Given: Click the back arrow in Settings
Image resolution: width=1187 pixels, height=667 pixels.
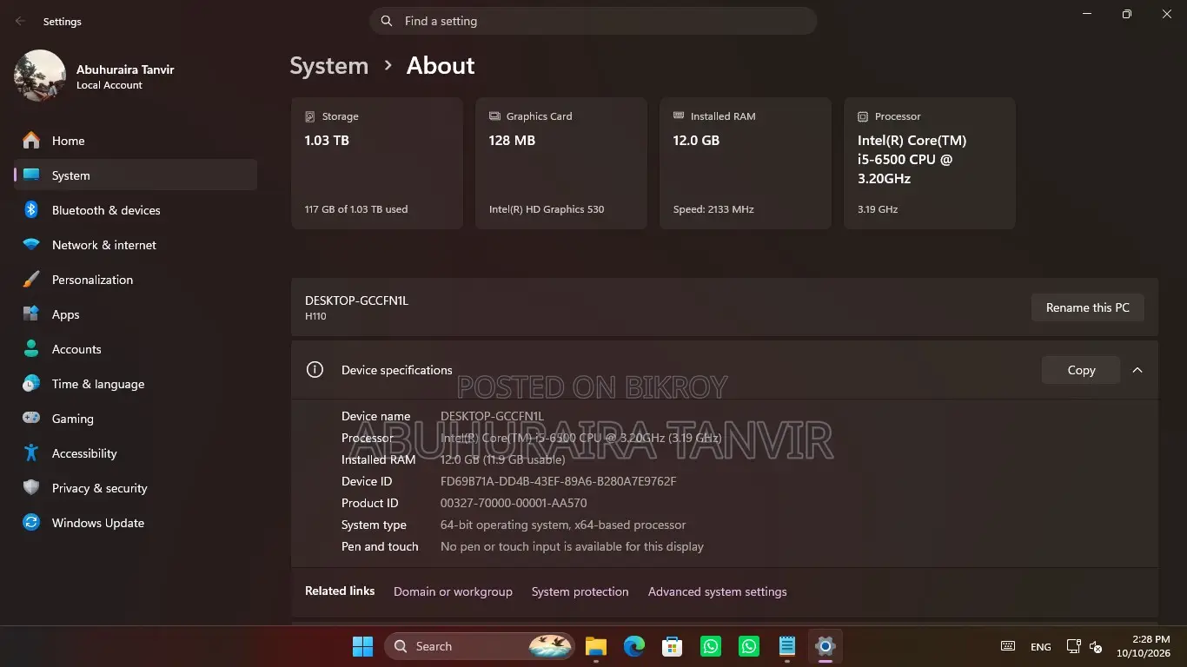Looking at the screenshot, I should (20, 21).
